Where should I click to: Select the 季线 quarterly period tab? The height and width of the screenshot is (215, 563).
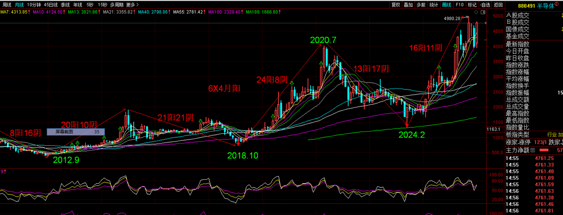coord(65,5)
